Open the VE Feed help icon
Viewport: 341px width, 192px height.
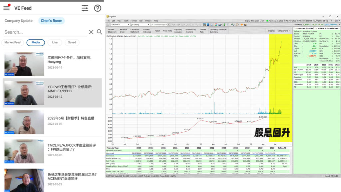pyautogui.click(x=98, y=8)
